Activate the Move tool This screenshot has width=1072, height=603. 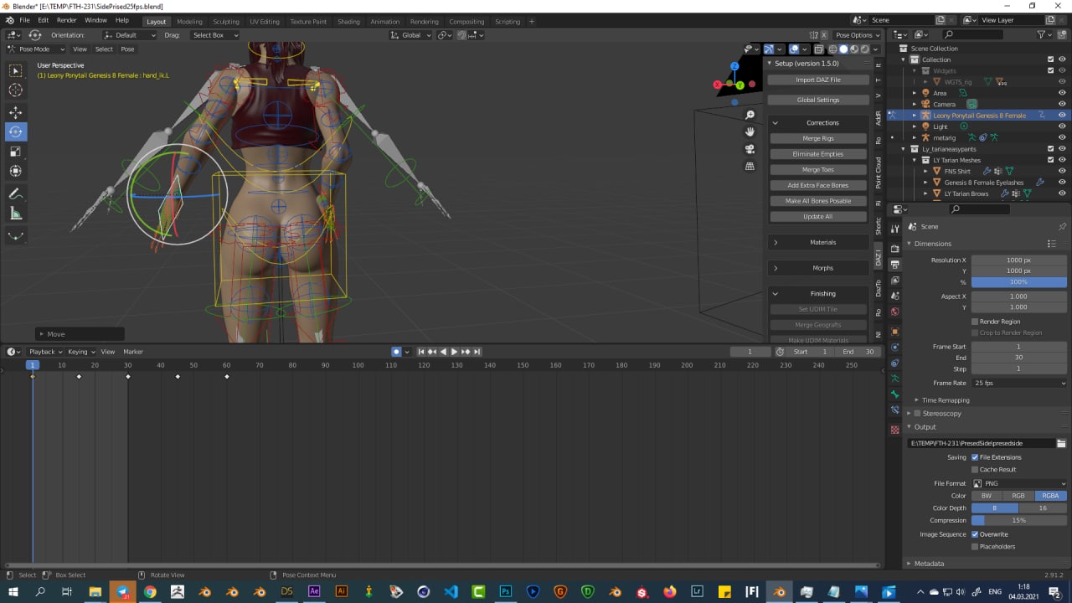pyautogui.click(x=16, y=112)
